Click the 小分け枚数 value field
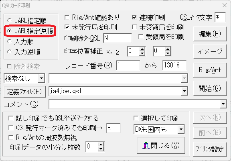Image resolution: width=231 pixels, height=161 pixels. click(92, 147)
